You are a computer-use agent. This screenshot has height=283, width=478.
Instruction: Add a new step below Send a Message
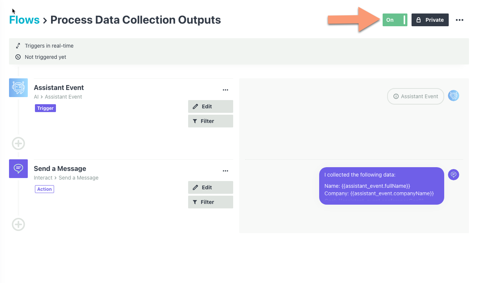point(18,224)
